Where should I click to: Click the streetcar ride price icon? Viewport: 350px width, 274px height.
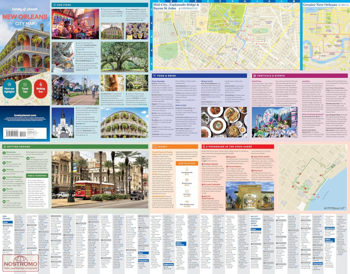[x=187, y=169]
